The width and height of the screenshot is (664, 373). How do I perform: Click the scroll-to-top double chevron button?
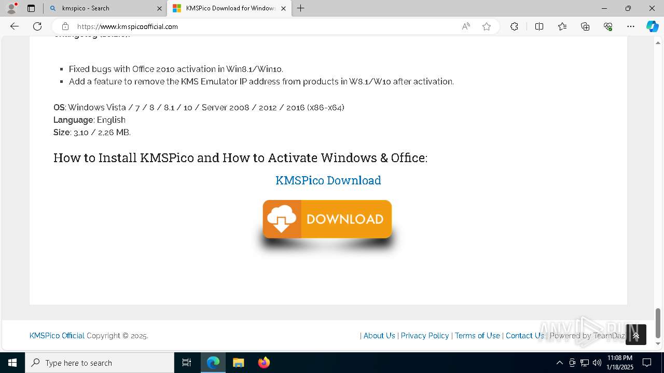pyautogui.click(x=636, y=335)
